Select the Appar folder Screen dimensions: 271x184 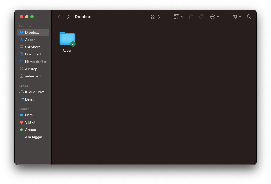[67, 42]
